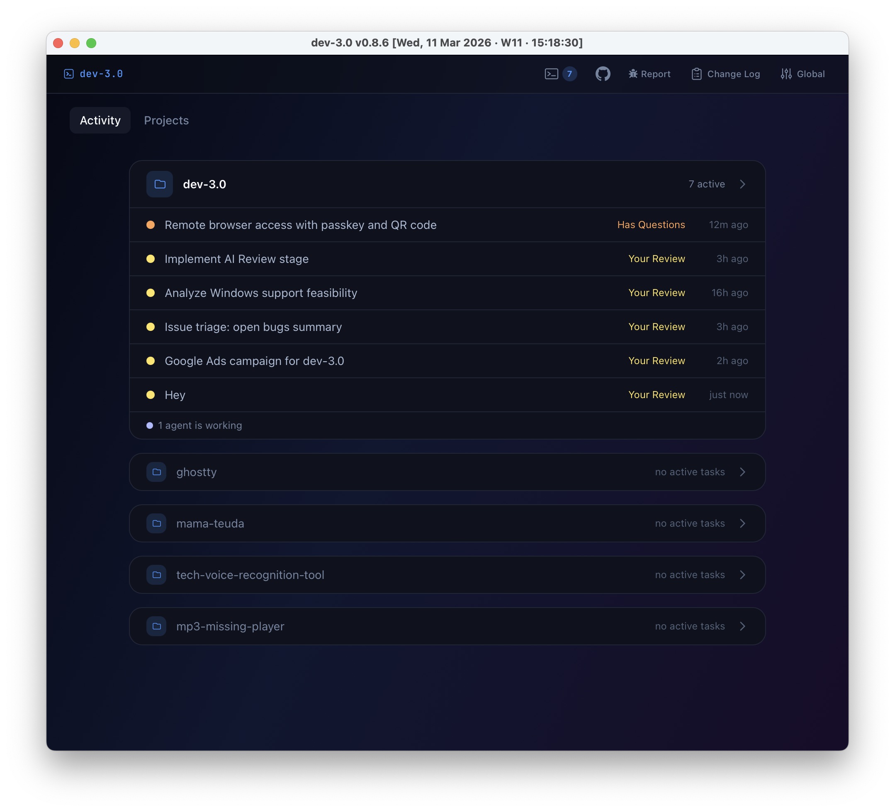Click the mp3-missing-player folder icon
895x812 pixels.
click(156, 626)
